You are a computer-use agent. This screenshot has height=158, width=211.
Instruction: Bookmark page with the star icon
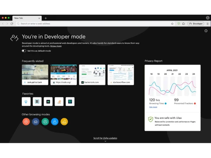coord(172,24)
